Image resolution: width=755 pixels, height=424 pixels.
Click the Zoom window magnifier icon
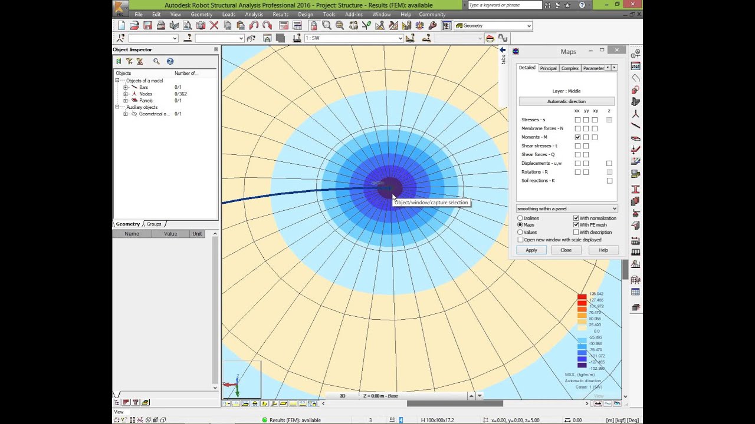[326, 25]
